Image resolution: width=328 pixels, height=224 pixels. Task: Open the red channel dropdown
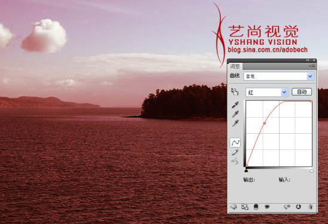tap(267, 92)
